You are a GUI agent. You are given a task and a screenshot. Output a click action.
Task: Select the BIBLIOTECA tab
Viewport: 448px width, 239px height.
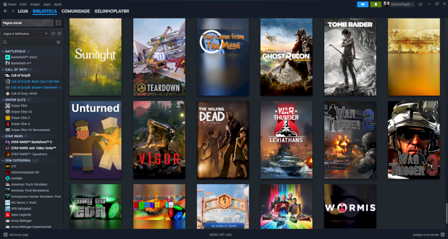click(45, 11)
